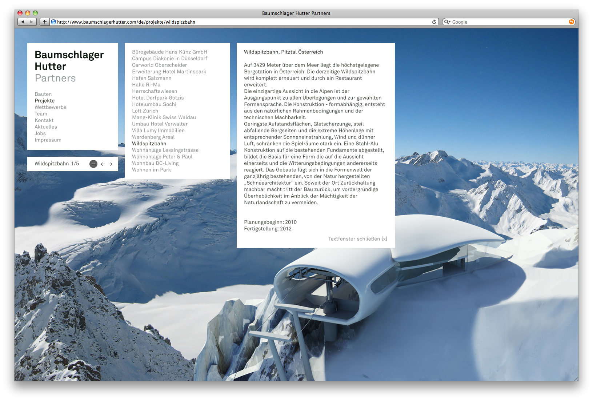Click the reload icon in address bar
This screenshot has width=593, height=401.
(x=434, y=22)
